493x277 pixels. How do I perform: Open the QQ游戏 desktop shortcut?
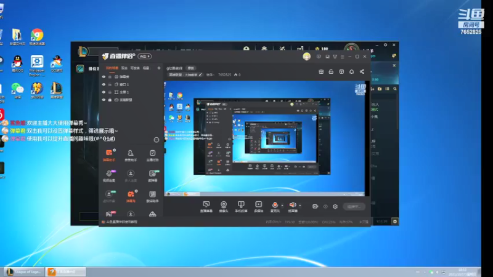coord(57,64)
